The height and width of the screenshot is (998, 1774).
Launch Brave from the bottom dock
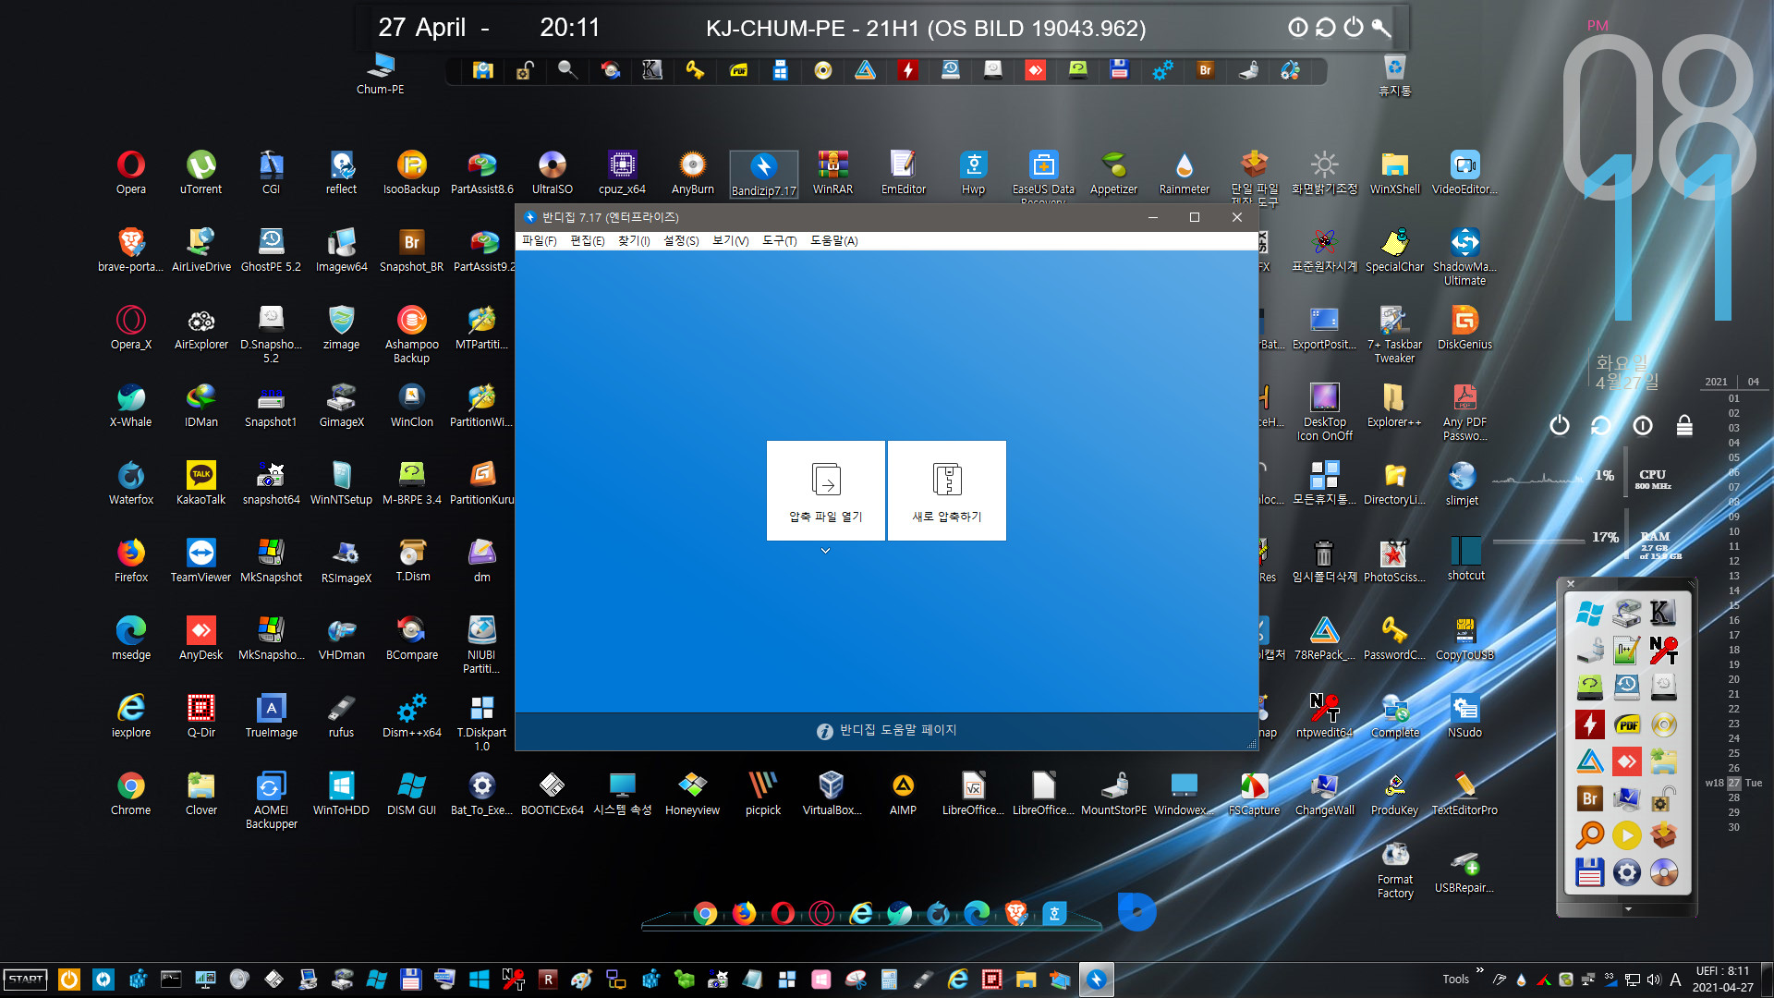(x=1015, y=913)
